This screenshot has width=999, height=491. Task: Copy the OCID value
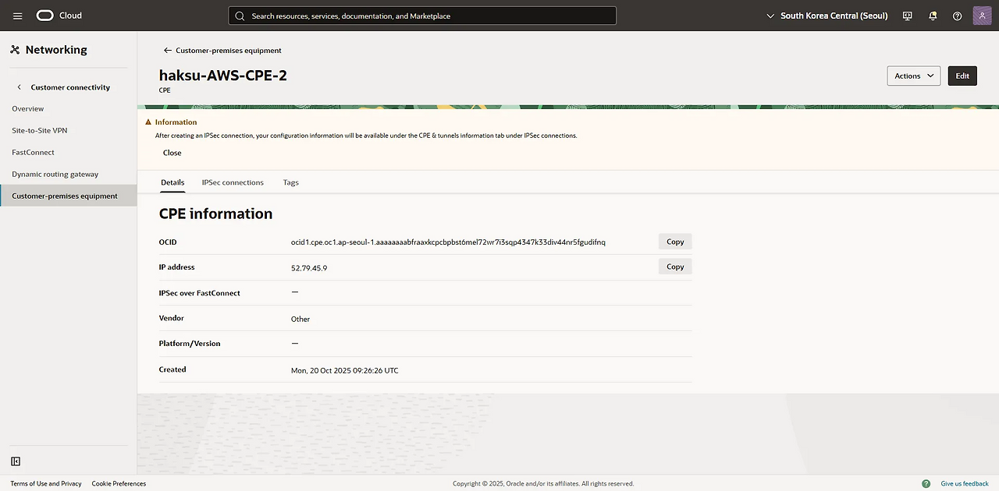coord(675,242)
